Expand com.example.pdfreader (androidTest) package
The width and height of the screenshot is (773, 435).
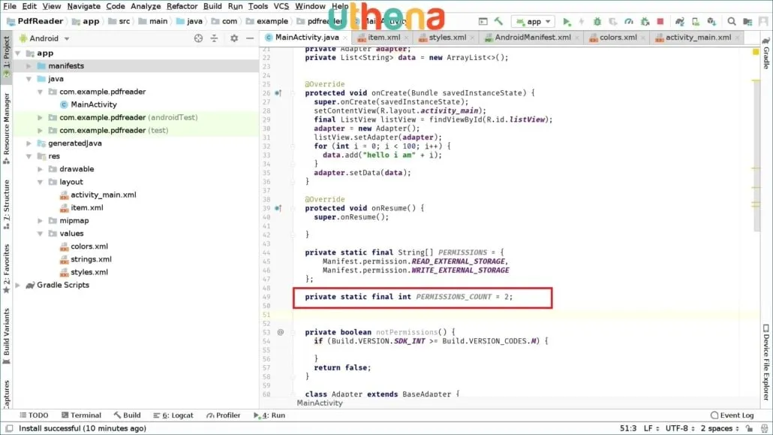pyautogui.click(x=40, y=117)
